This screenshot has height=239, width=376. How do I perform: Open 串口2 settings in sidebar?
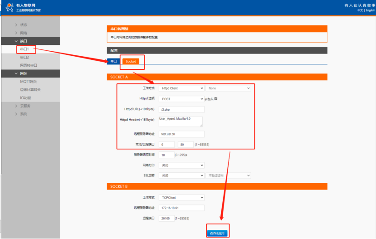[x=24, y=58]
